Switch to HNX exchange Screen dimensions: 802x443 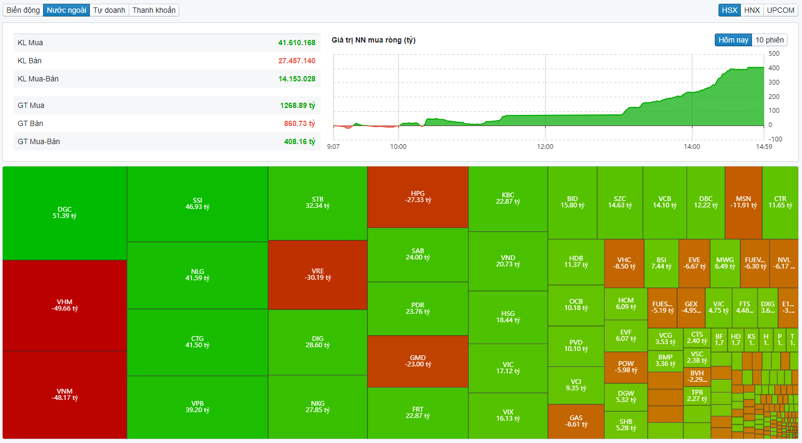coord(752,10)
